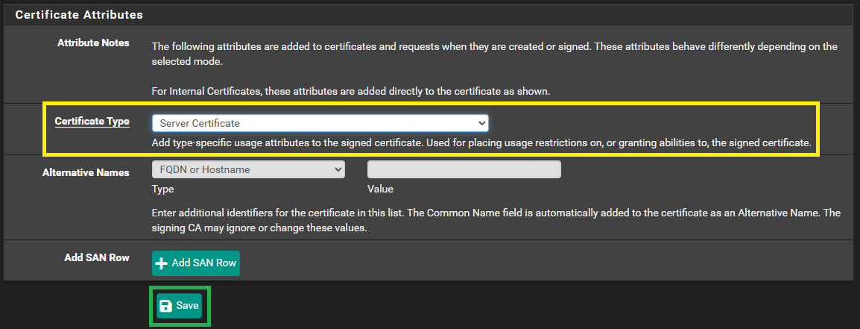Image resolution: width=860 pixels, height=329 pixels.
Task: Click the Type caption below the dropdown
Action: pos(163,189)
